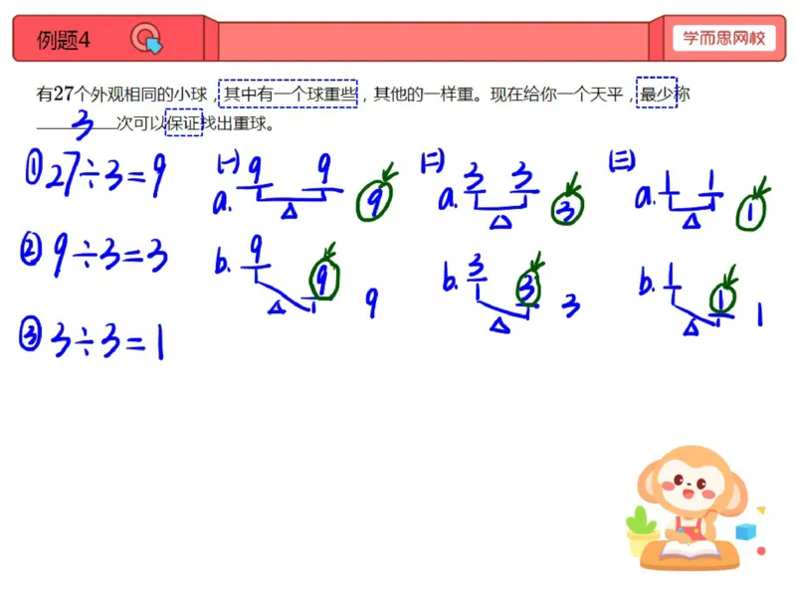Screen dimensions: 796x597
Task: Click the 例题4 title label
Action: (x=64, y=40)
